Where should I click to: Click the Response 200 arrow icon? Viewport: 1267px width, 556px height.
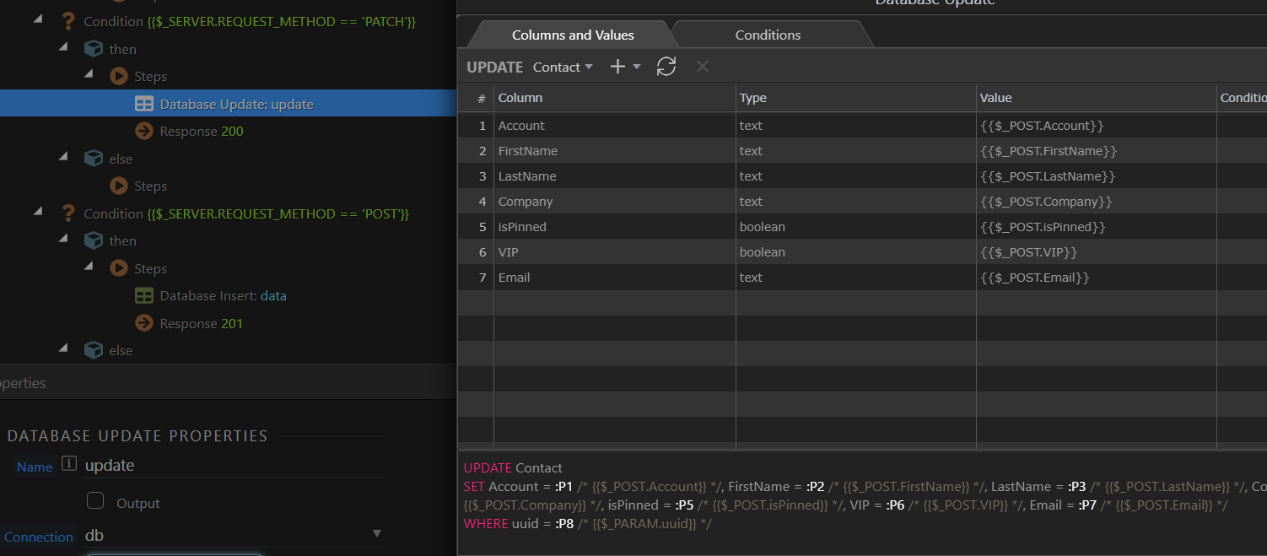tap(144, 132)
